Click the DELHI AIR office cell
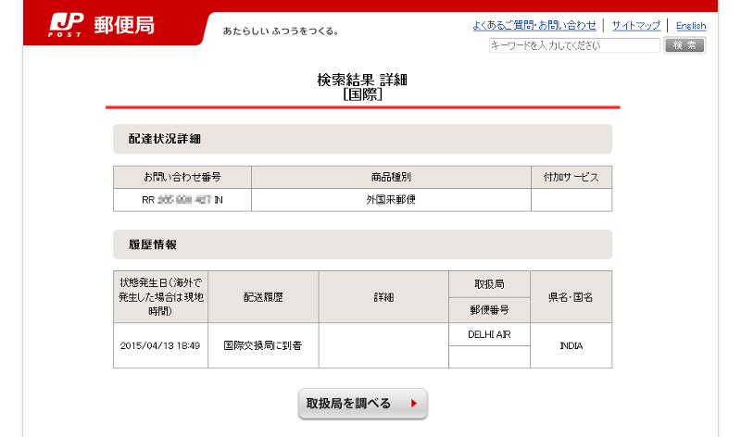Viewport: 741px width, 437px height. coord(489,333)
